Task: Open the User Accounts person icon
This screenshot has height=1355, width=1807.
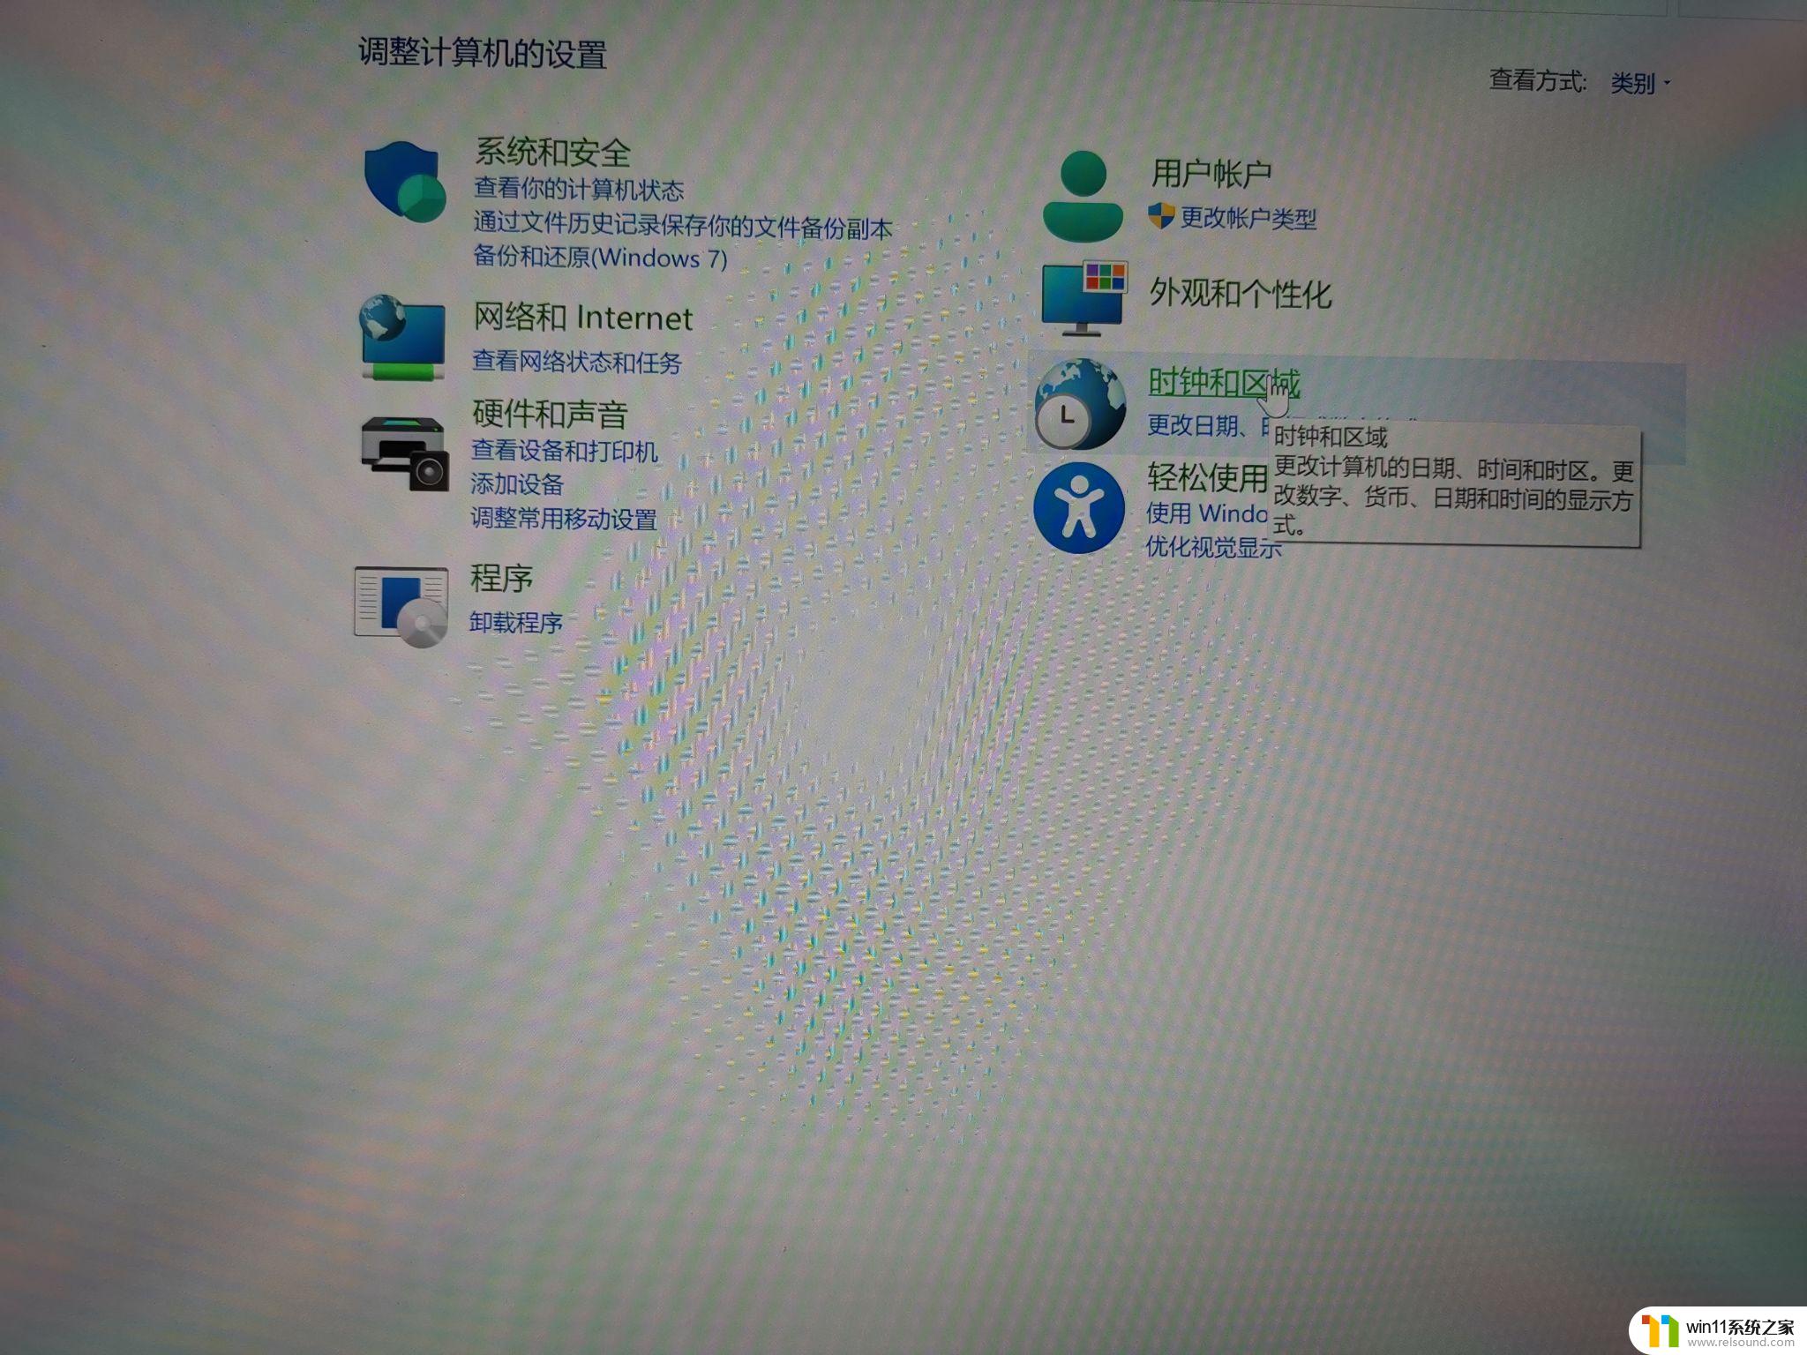Action: click(1083, 196)
